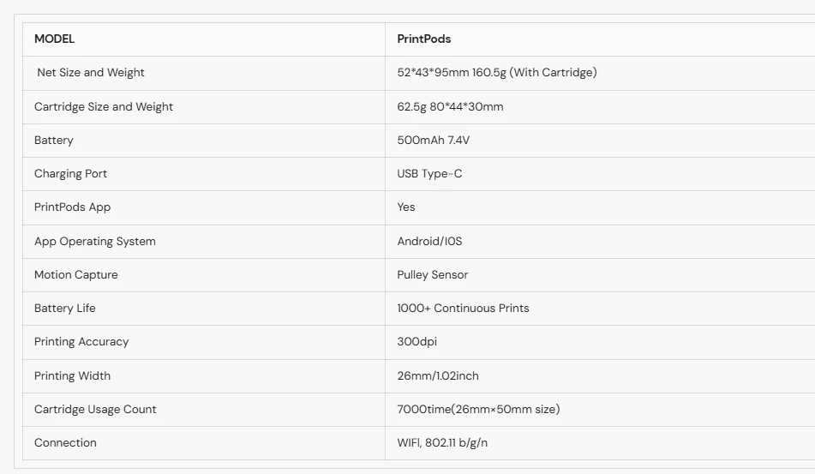Select the 500mAh 7.4V value
The height and width of the screenshot is (474, 815).
433,141
